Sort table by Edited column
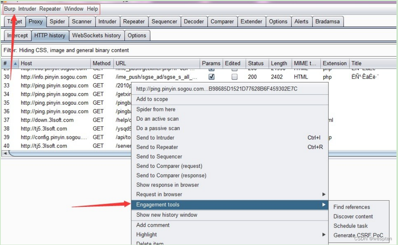Image resolution: width=398 pixels, height=245 pixels. tap(234, 63)
